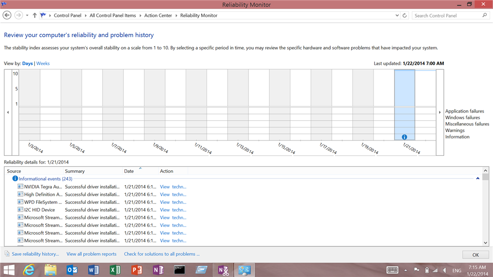Click the OK button
Viewport: 493px width, 277px height.
click(475, 255)
